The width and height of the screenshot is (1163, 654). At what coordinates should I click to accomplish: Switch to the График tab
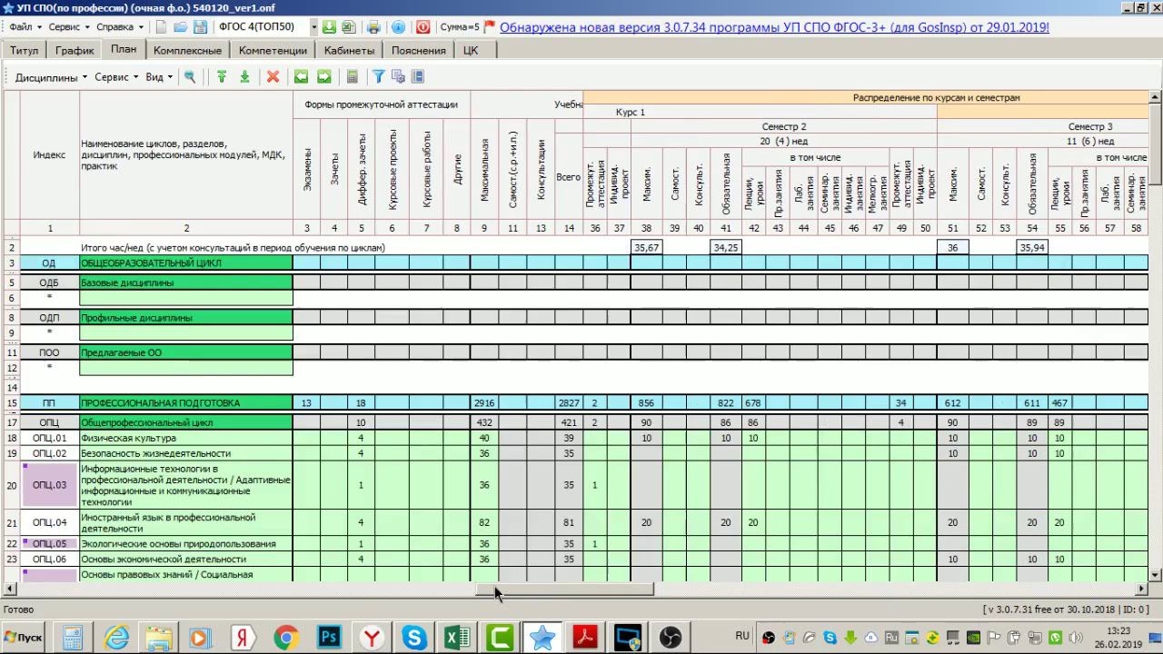point(75,51)
